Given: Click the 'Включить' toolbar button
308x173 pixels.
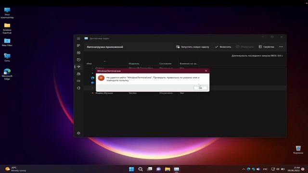Looking at the screenshot, I should pyautogui.click(x=223, y=47).
